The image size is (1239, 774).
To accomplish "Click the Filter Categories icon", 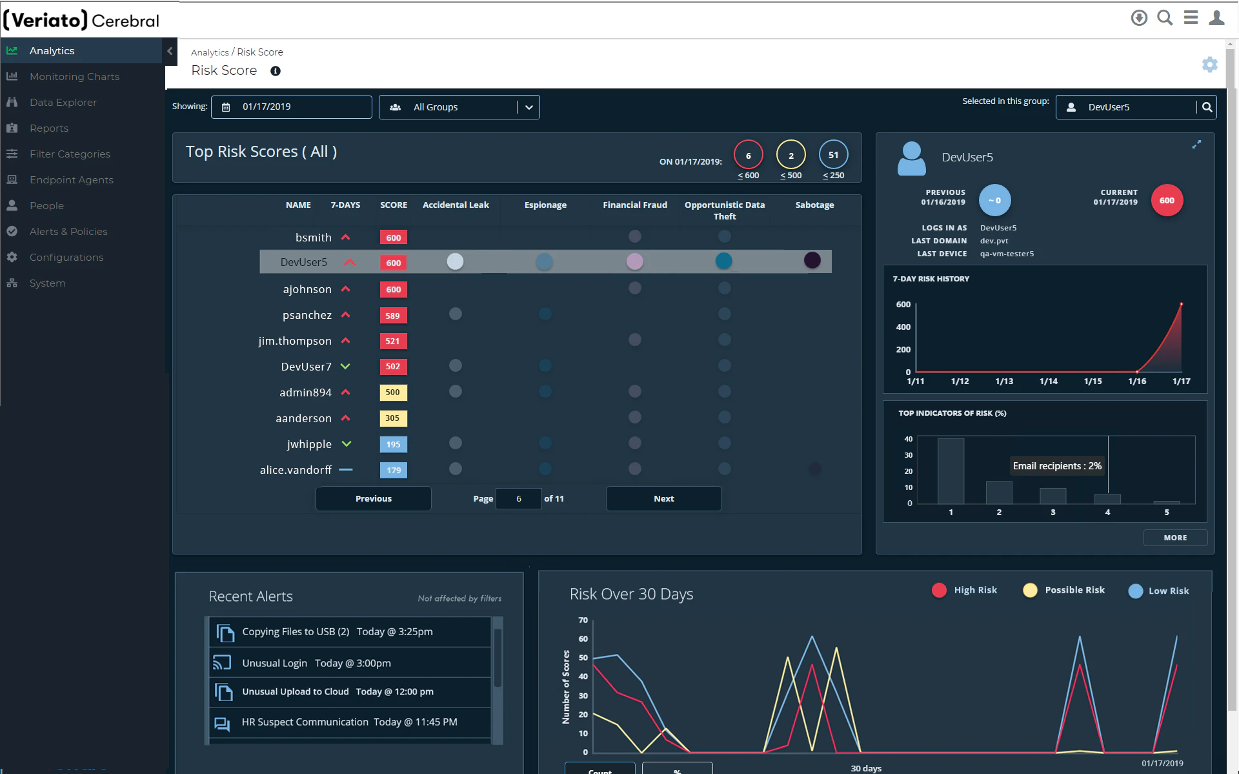I will pos(13,154).
